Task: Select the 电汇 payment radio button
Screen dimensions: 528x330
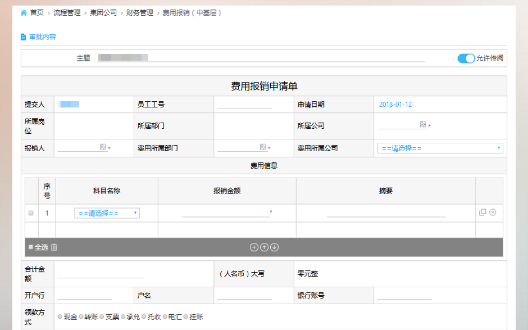Action: pyautogui.click(x=165, y=317)
